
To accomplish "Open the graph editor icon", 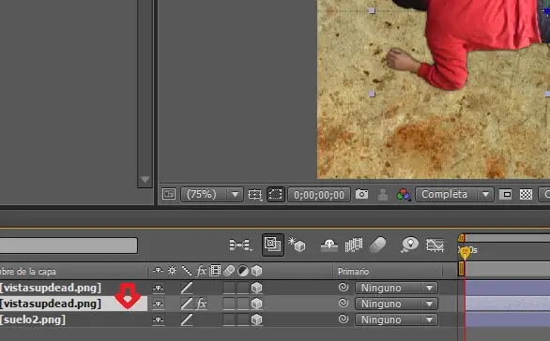I will click(x=435, y=245).
